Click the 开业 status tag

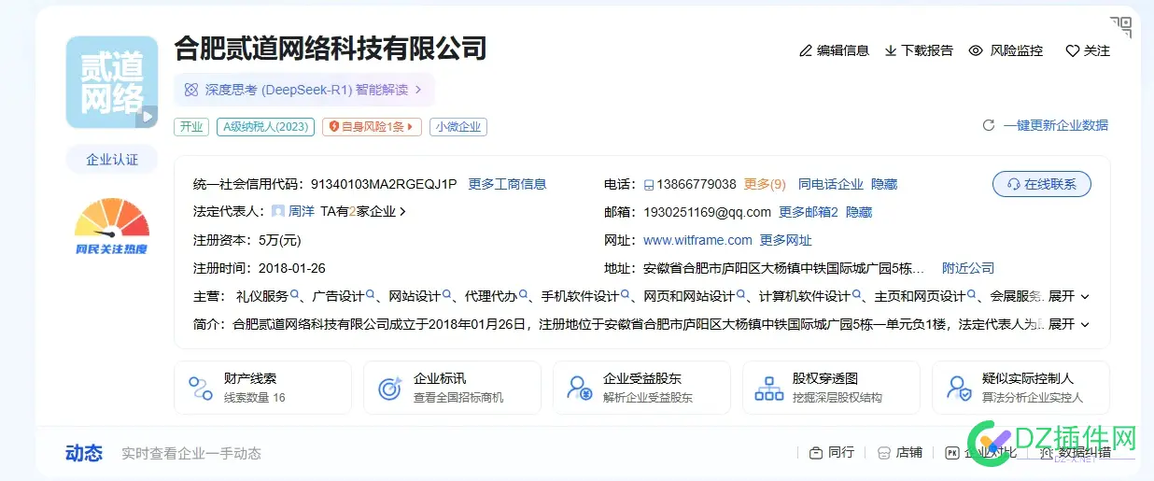click(x=191, y=126)
